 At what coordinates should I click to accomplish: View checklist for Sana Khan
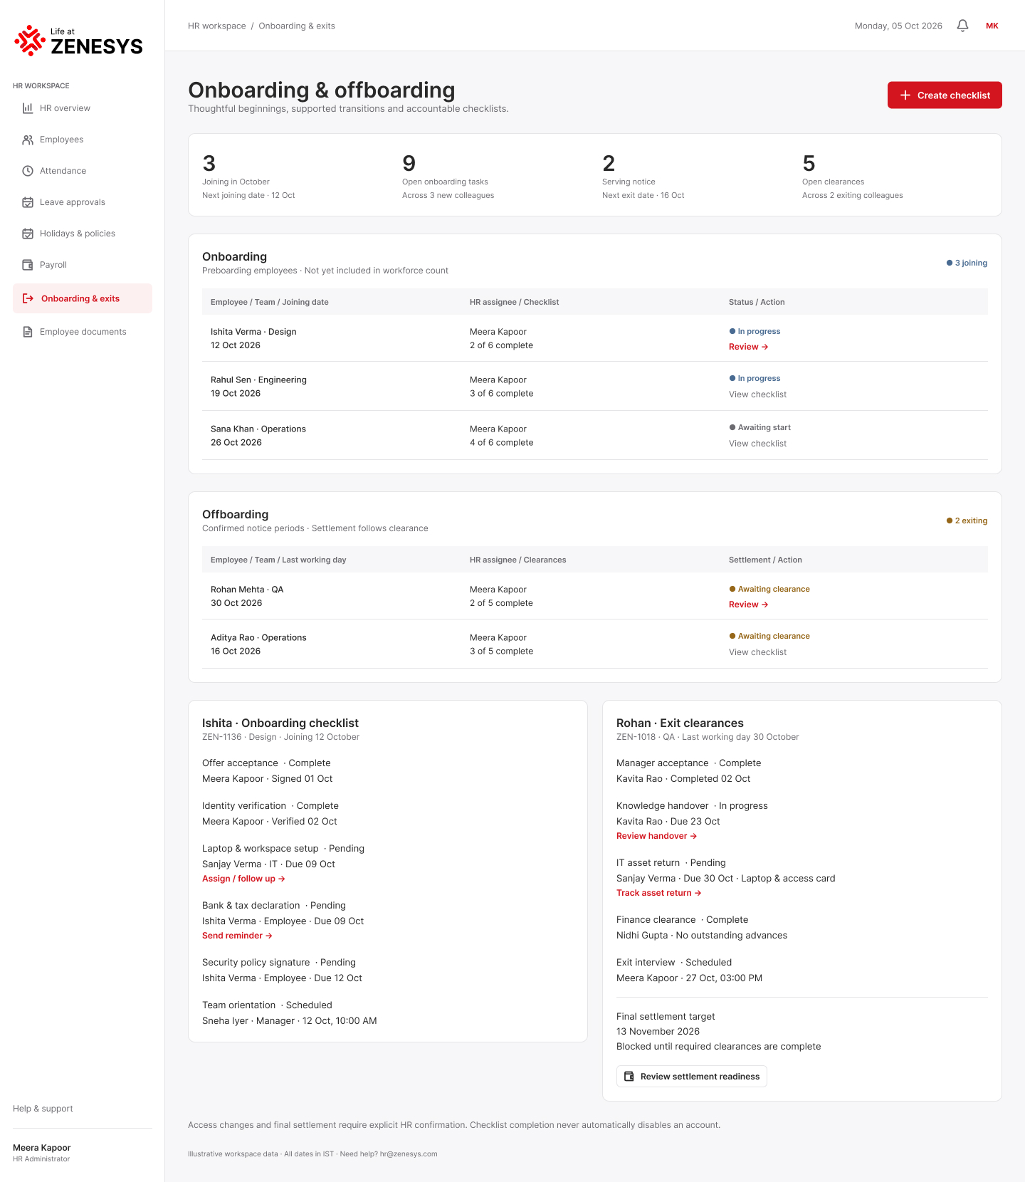757,444
